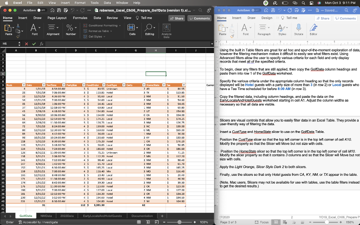The image size is (360, 225).
Task: Toggle AutoSave switch in Word
Action: tap(256, 10)
